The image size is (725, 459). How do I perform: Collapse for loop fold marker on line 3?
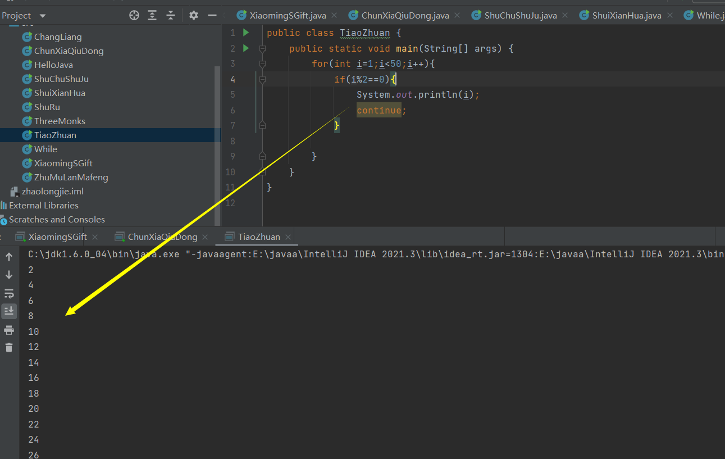[262, 64]
